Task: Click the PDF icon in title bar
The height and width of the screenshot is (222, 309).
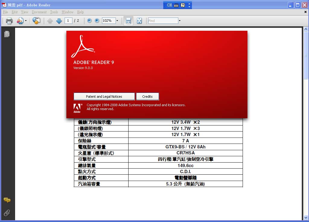Action: 4,5
